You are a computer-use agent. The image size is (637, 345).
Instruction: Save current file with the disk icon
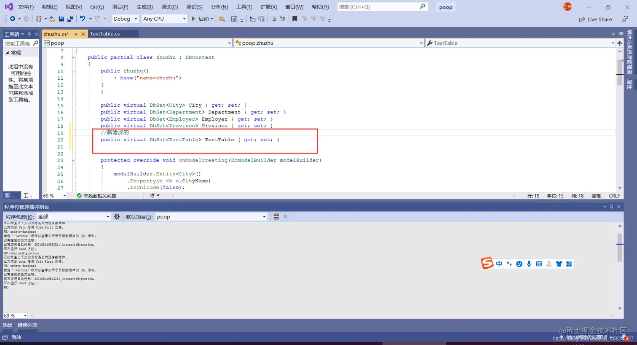coord(62,19)
